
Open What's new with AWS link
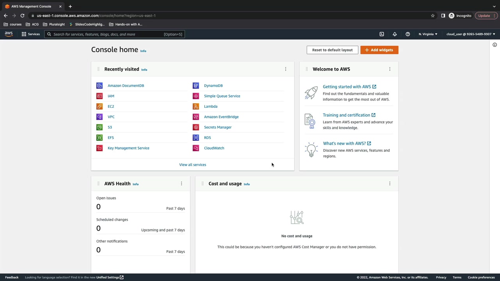[x=347, y=143]
